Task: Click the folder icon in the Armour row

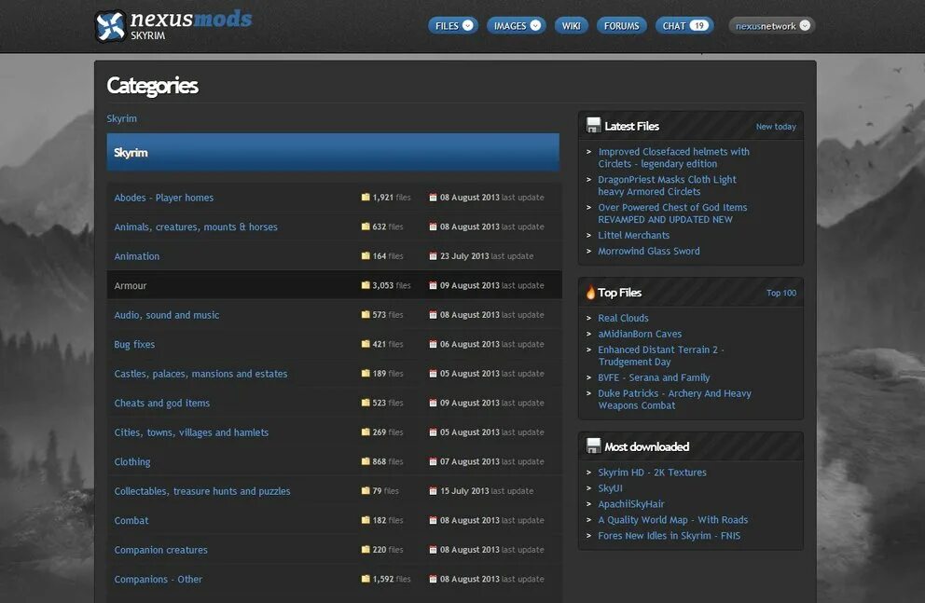Action: 366,285
